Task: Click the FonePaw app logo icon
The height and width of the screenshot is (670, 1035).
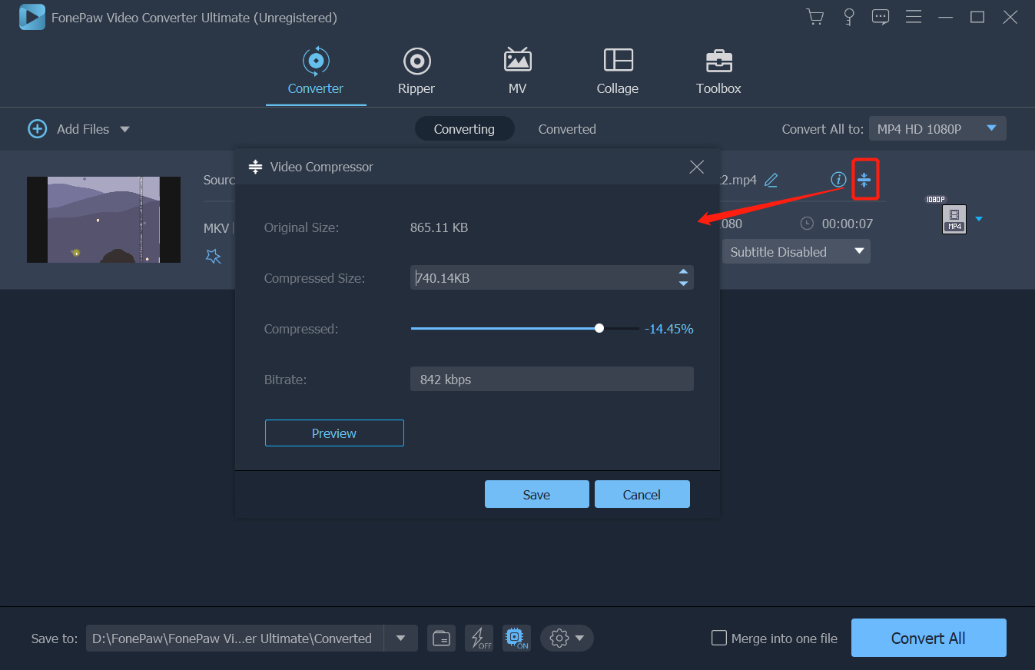Action: click(x=32, y=17)
